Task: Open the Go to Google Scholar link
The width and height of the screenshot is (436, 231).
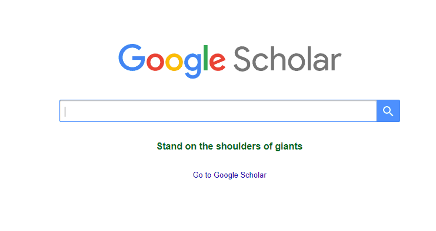Action: [229, 175]
